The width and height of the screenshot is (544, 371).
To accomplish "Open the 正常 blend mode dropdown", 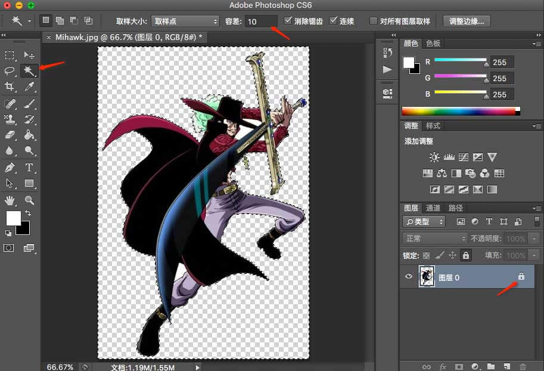I will click(436, 239).
